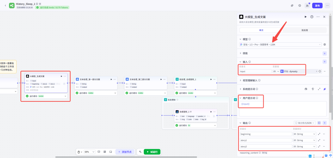Expand the 技能 section
This screenshot has width=333, height=158.
click(x=240, y=53)
